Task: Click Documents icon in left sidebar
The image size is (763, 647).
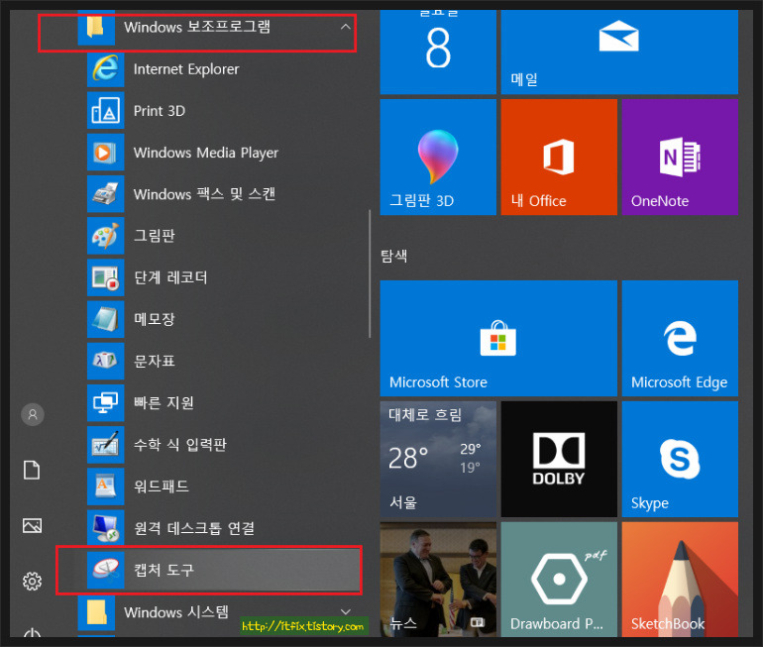Action: 32,470
